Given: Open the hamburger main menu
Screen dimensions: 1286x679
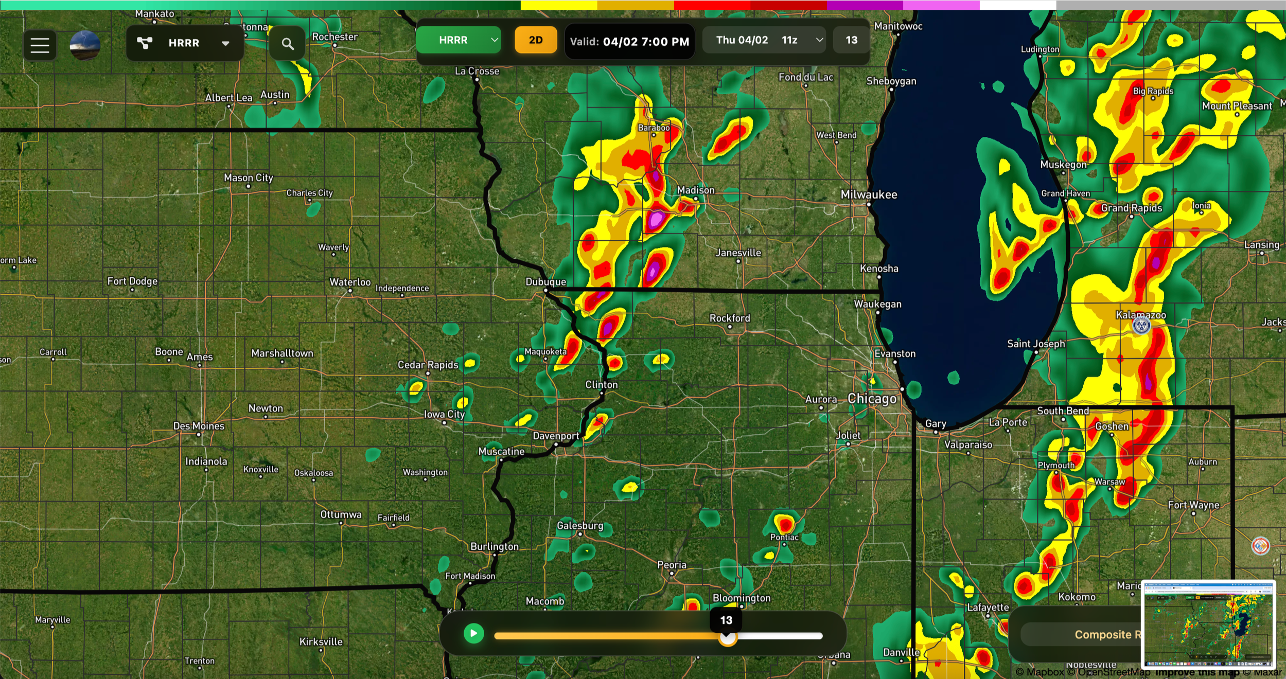Looking at the screenshot, I should [40, 45].
